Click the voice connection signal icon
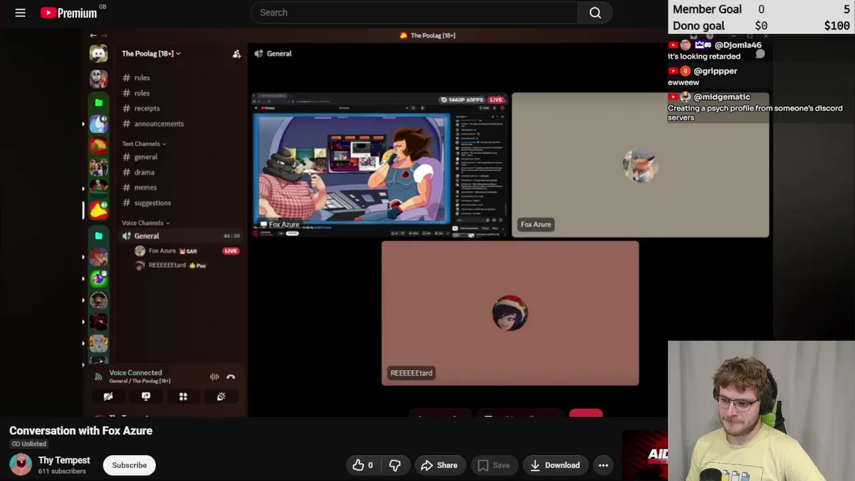Image resolution: width=855 pixels, height=481 pixels. pyautogui.click(x=98, y=377)
